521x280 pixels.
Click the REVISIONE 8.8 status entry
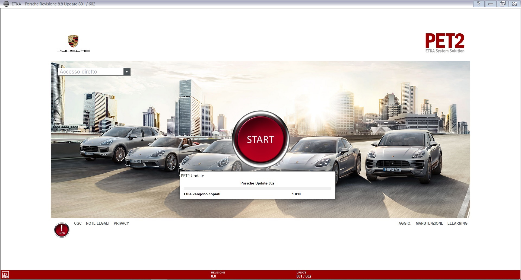click(218, 275)
